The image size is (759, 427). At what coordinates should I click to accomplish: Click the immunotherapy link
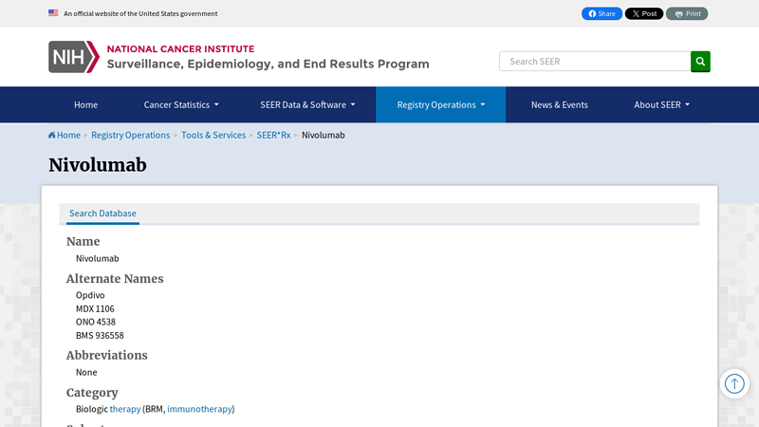(x=199, y=409)
